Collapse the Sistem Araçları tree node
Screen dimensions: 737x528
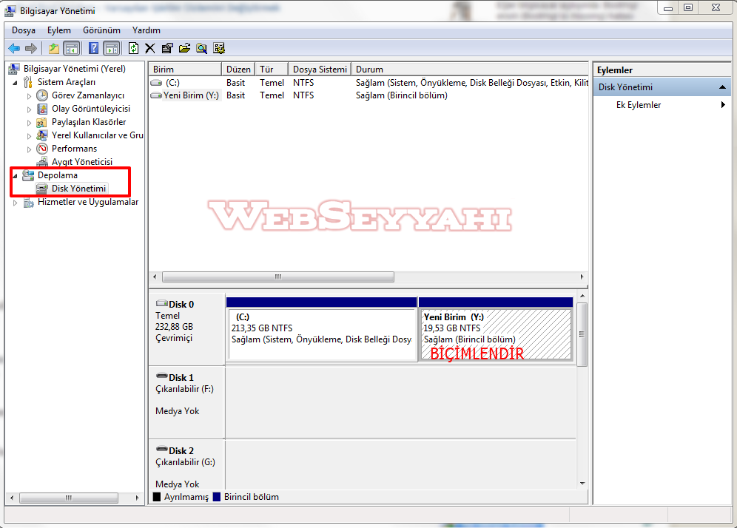tap(15, 83)
